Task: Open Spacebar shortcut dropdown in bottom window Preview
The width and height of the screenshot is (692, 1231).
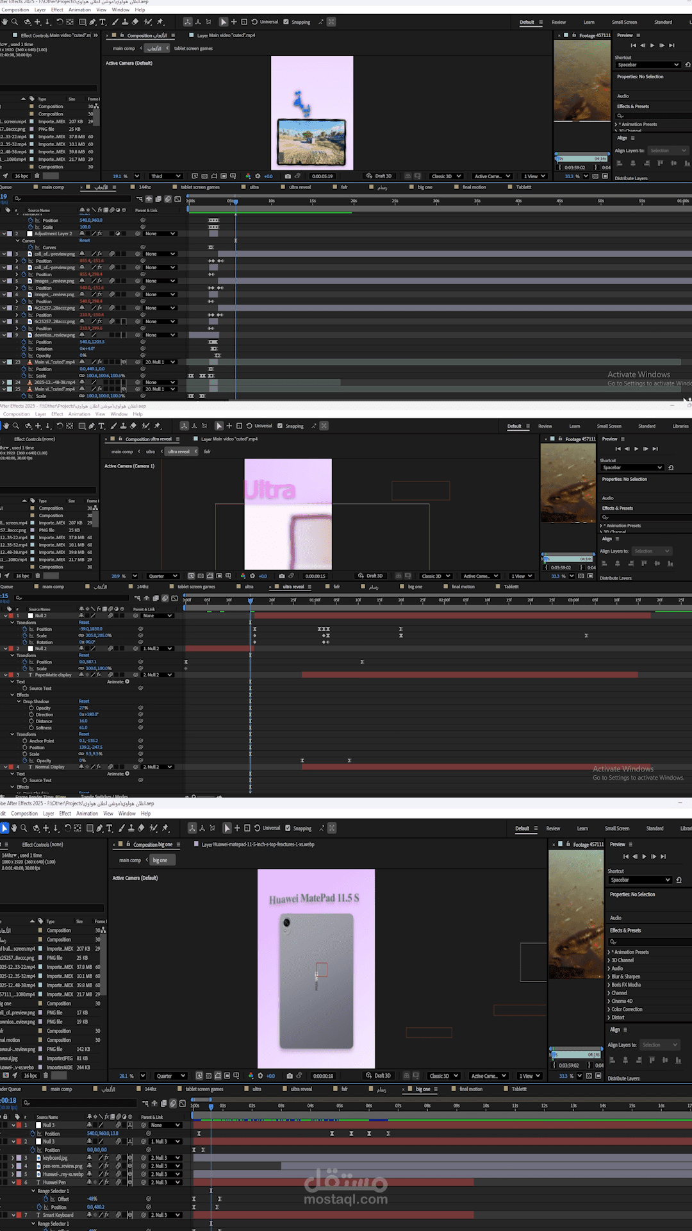Action: [641, 880]
